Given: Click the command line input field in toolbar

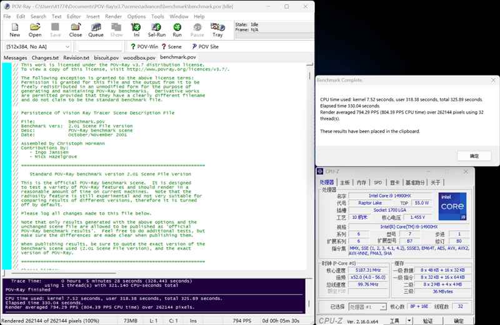Looking at the screenshot, I should (x=100, y=47).
